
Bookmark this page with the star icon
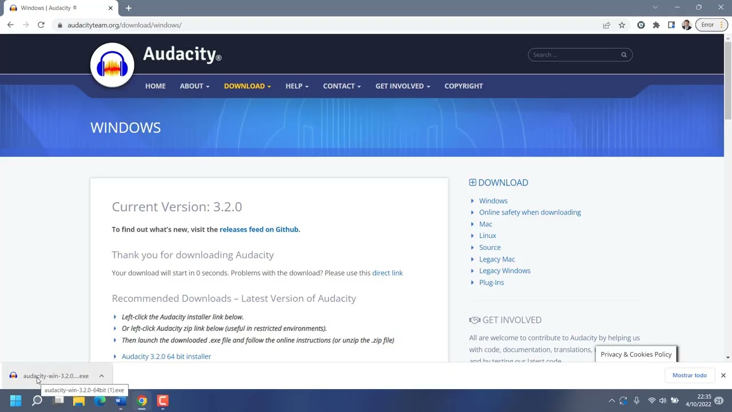[x=622, y=25]
